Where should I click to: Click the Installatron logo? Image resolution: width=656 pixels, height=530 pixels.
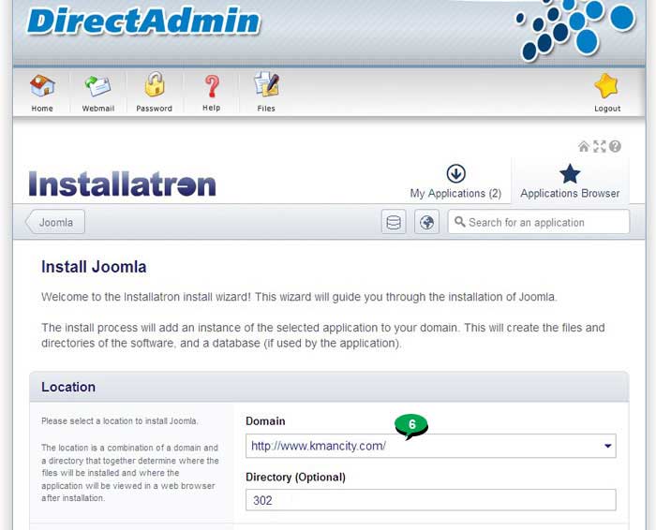tap(122, 184)
